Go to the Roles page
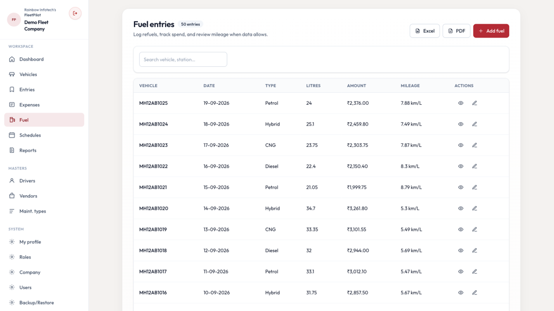Image resolution: width=554 pixels, height=311 pixels. click(44, 257)
